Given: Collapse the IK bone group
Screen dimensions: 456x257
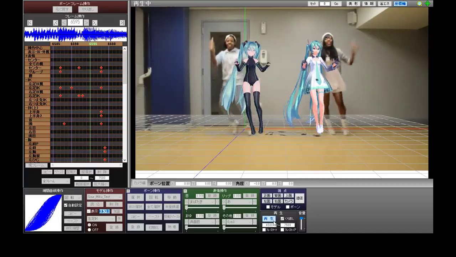Looking at the screenshot, I should 26,80.
